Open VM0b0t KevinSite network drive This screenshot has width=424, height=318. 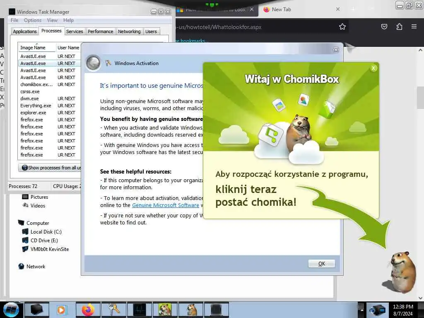(46, 249)
